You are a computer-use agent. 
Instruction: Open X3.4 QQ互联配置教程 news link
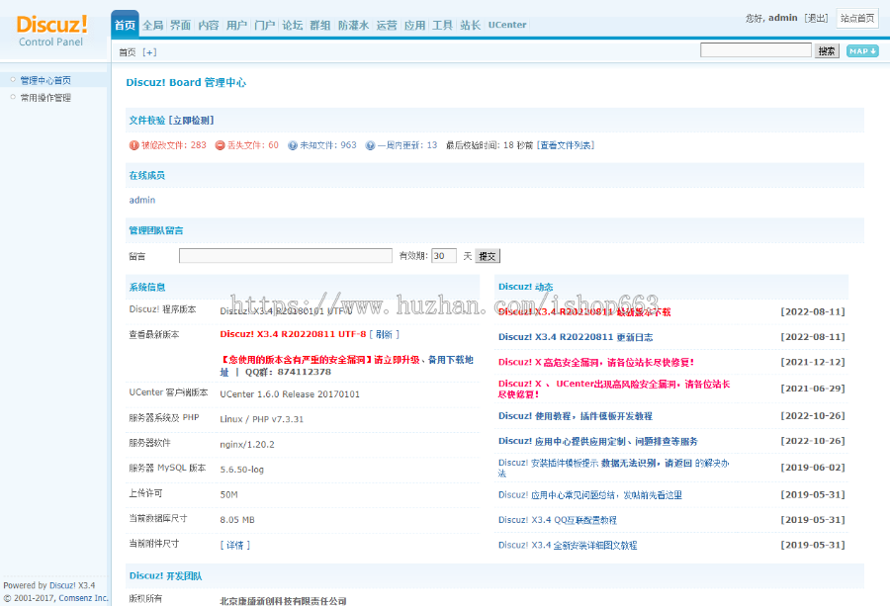click(558, 520)
